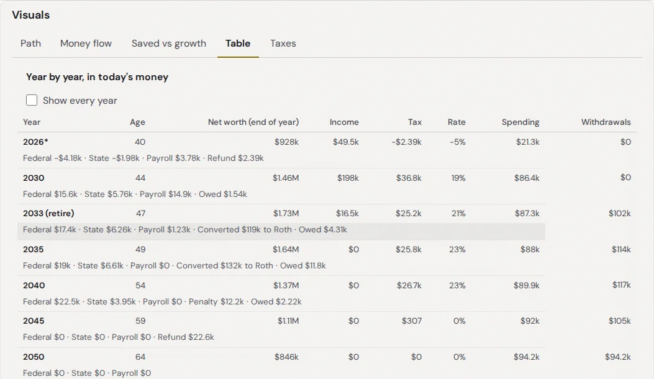The height and width of the screenshot is (379, 654).
Task: Click the $1.73M net worth value
Action: [x=286, y=213]
